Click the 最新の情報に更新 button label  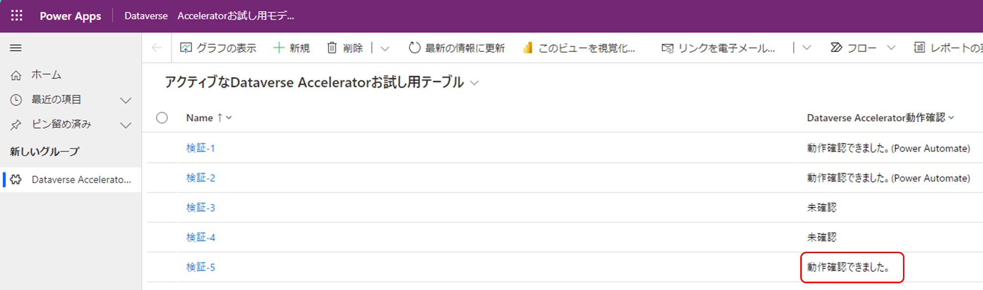point(465,48)
